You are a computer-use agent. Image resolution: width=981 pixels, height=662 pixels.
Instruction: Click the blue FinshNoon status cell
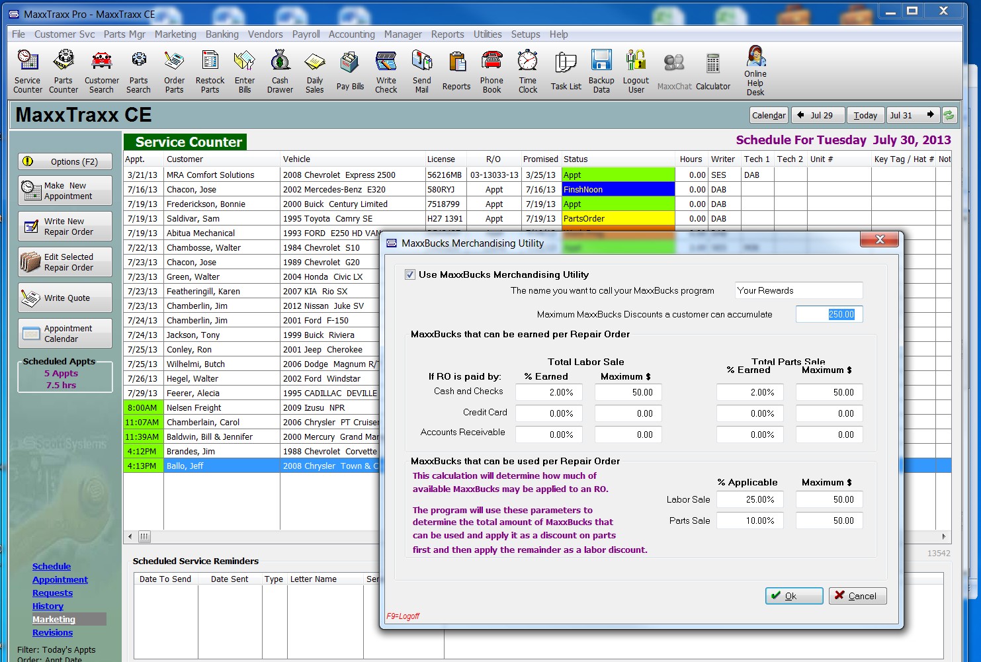(x=618, y=190)
